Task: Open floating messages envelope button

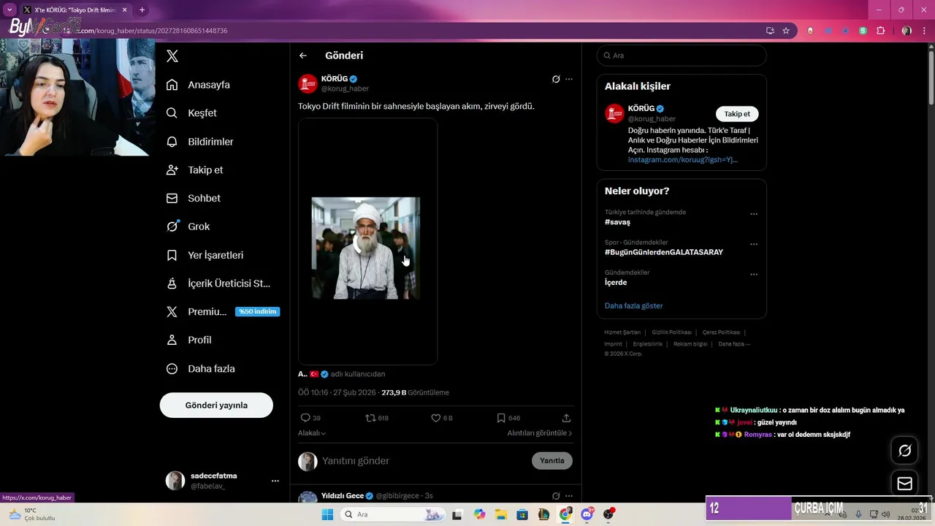Action: (x=904, y=484)
